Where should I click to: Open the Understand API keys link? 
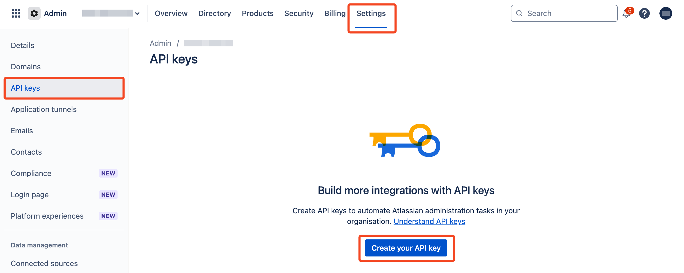click(x=429, y=221)
